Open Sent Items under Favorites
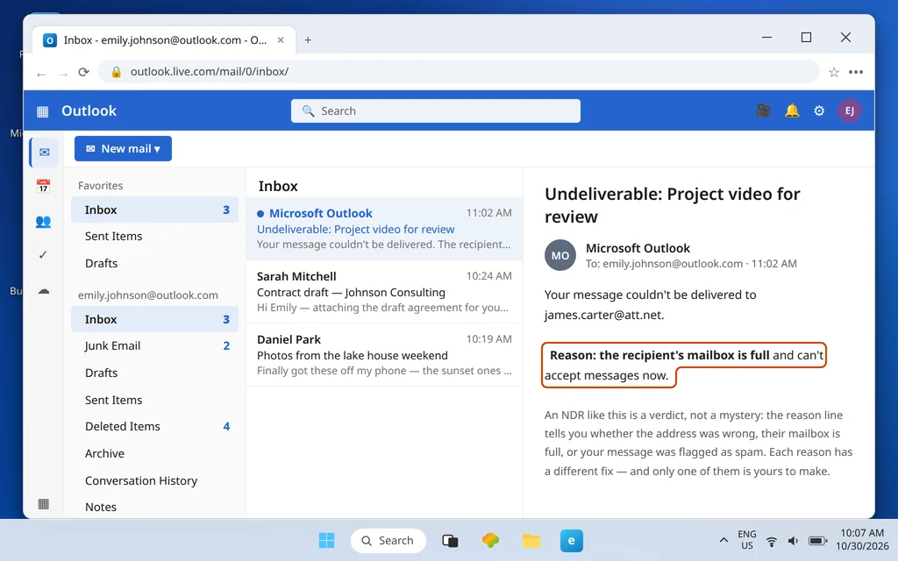Image resolution: width=898 pixels, height=561 pixels. click(154, 237)
